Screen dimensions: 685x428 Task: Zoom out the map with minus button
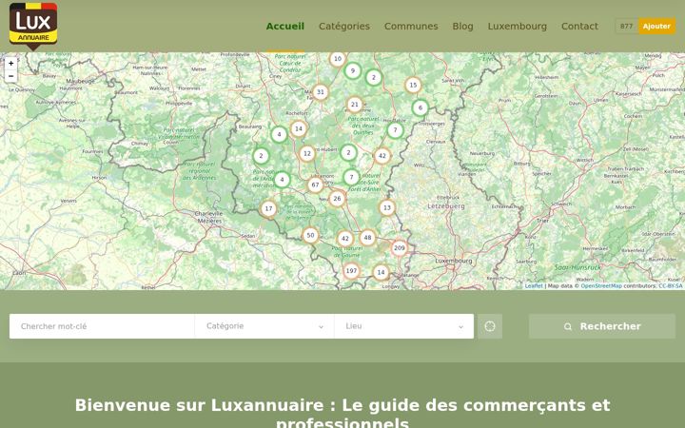[x=10, y=76]
